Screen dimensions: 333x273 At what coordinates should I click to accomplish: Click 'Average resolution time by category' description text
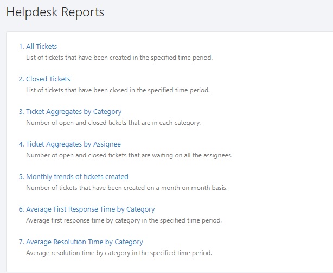[119, 253]
